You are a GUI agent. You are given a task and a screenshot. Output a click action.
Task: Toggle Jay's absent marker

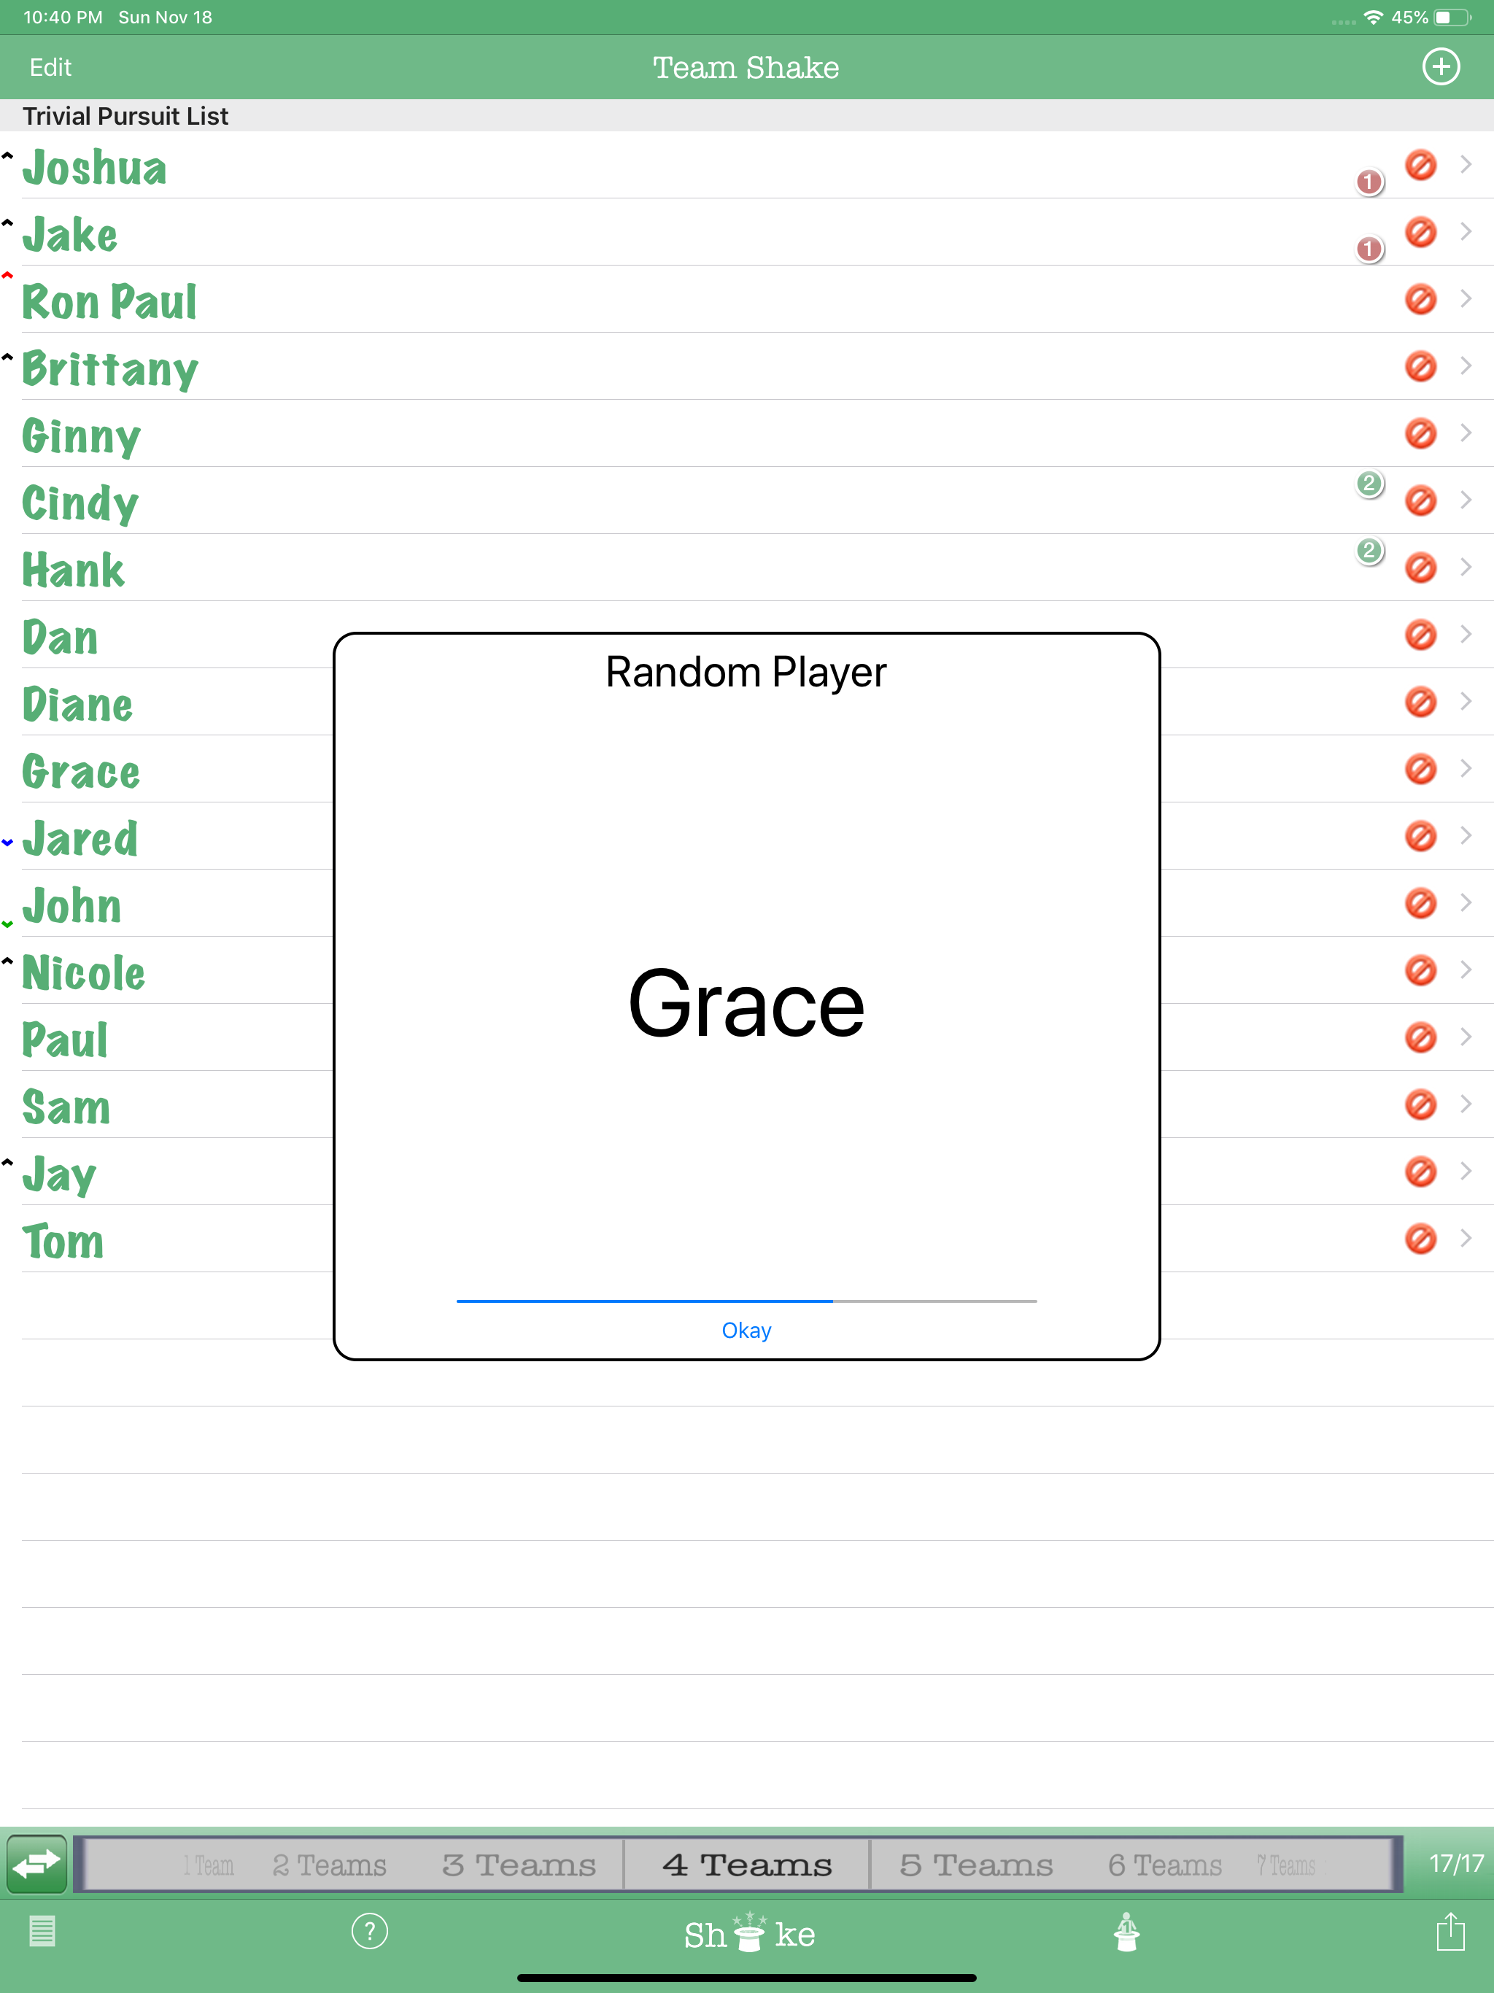tap(1420, 1172)
